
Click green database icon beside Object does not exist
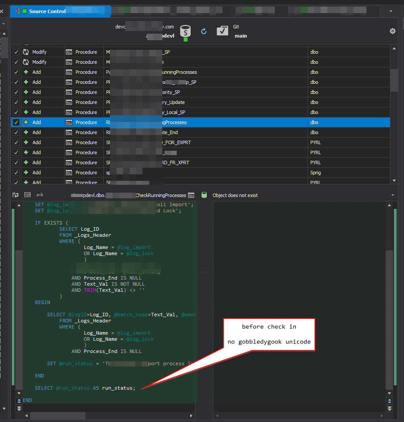pyautogui.click(x=204, y=195)
